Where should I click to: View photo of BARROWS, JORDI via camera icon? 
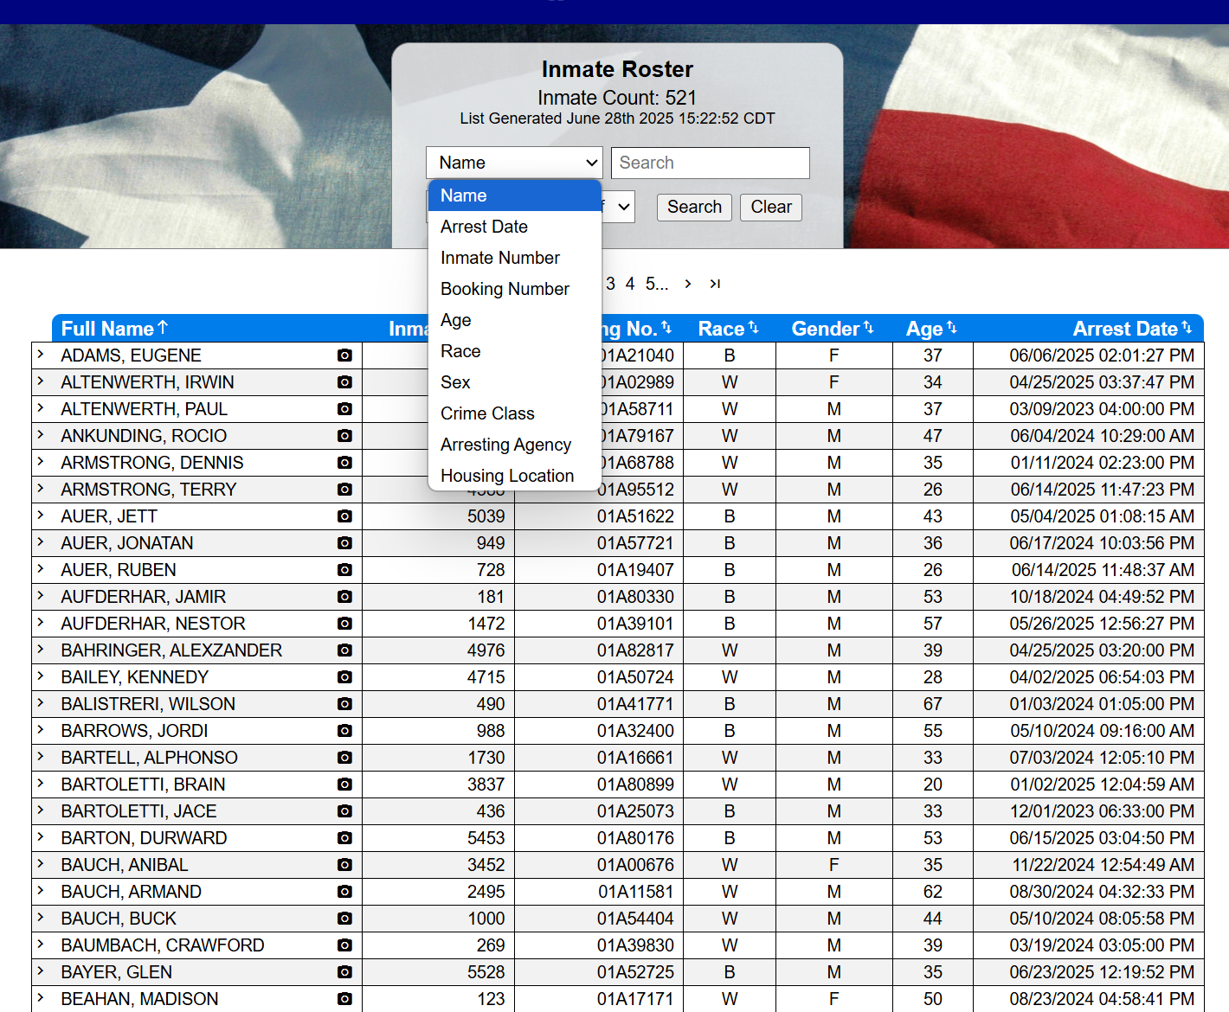344,731
